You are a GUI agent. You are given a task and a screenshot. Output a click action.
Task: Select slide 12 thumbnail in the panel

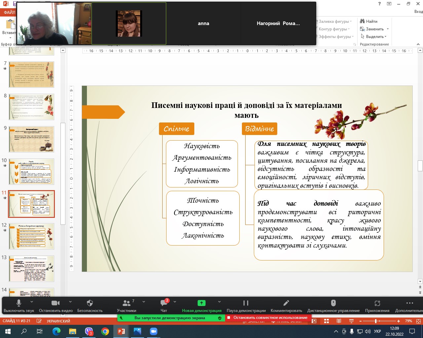click(31, 236)
